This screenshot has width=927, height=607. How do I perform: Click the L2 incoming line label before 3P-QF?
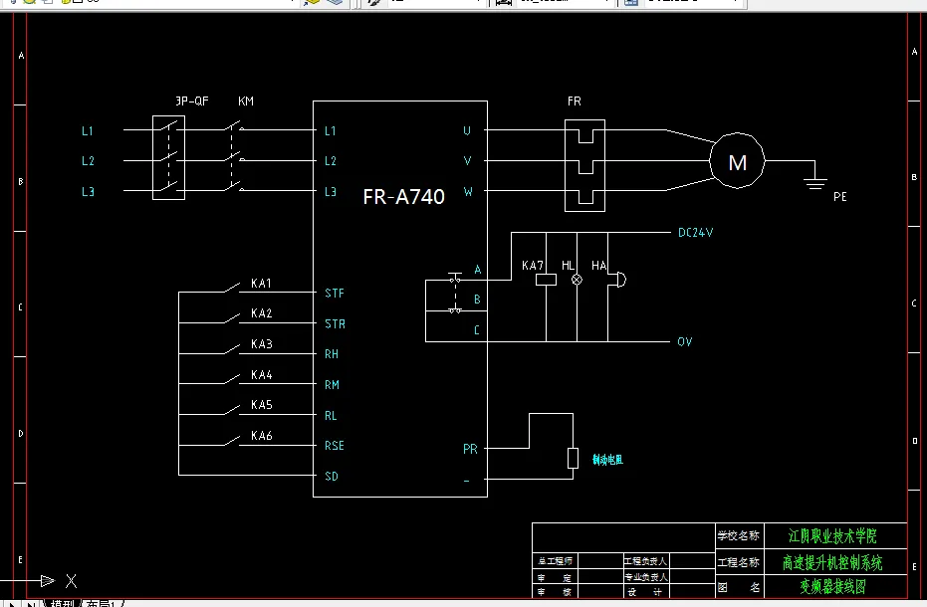coord(88,161)
